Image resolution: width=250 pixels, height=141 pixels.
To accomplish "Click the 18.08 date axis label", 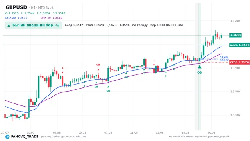I will (186, 132).
